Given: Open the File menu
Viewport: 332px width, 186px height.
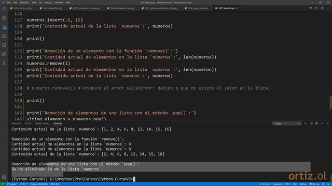Looking at the screenshot, I should (9, 3).
